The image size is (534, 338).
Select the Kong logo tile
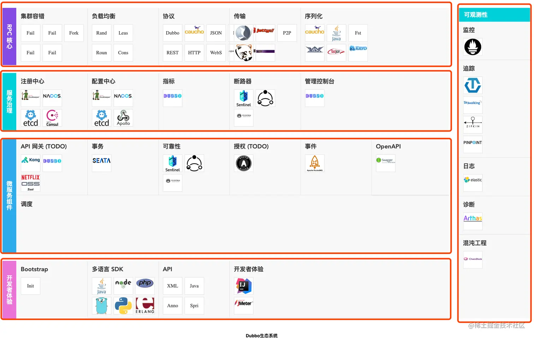tap(31, 163)
